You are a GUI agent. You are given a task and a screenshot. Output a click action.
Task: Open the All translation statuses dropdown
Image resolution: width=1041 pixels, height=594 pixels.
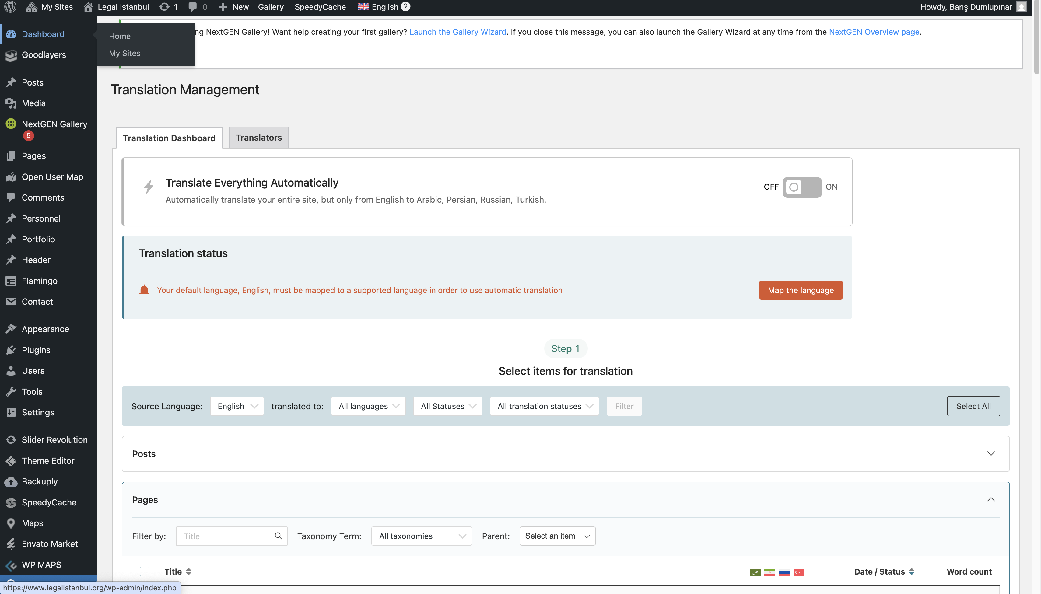tap(544, 406)
